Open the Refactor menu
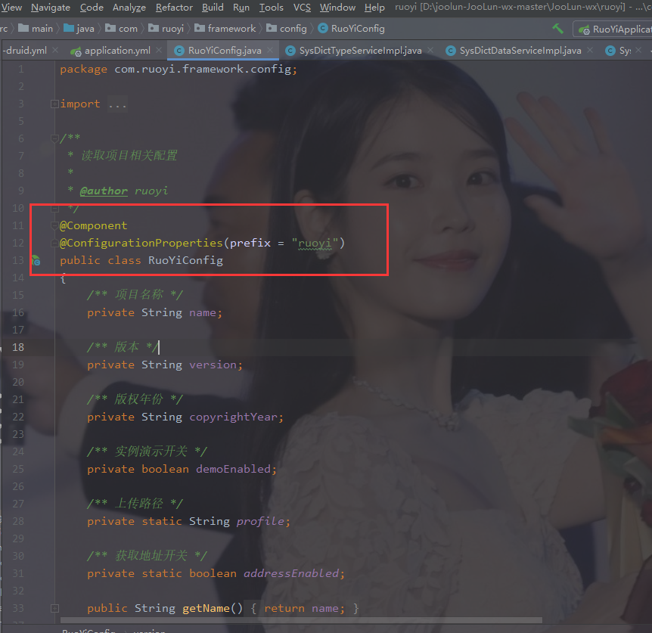Image resolution: width=652 pixels, height=633 pixels. [x=174, y=8]
